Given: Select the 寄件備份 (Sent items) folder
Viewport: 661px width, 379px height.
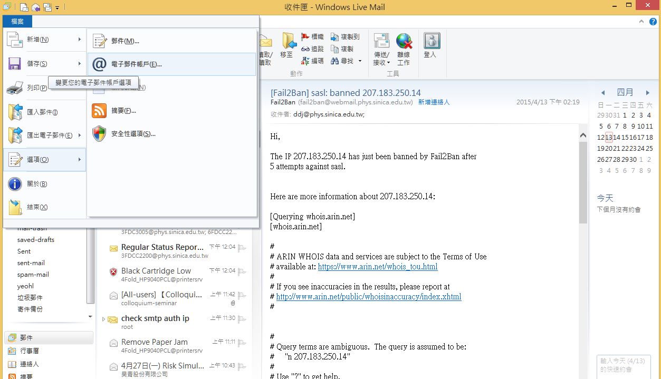Looking at the screenshot, I should (x=30, y=309).
